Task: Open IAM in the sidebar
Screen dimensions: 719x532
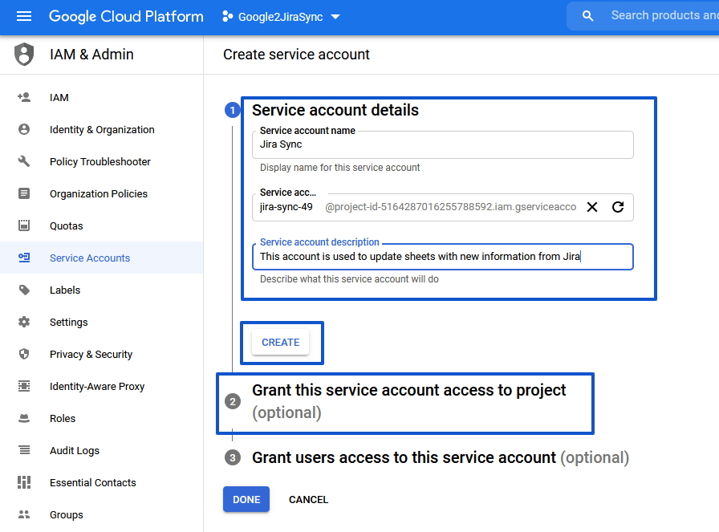Action: [x=59, y=98]
